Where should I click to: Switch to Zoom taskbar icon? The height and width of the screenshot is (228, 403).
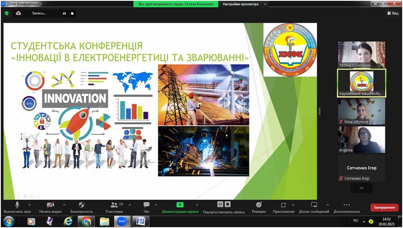122,221
